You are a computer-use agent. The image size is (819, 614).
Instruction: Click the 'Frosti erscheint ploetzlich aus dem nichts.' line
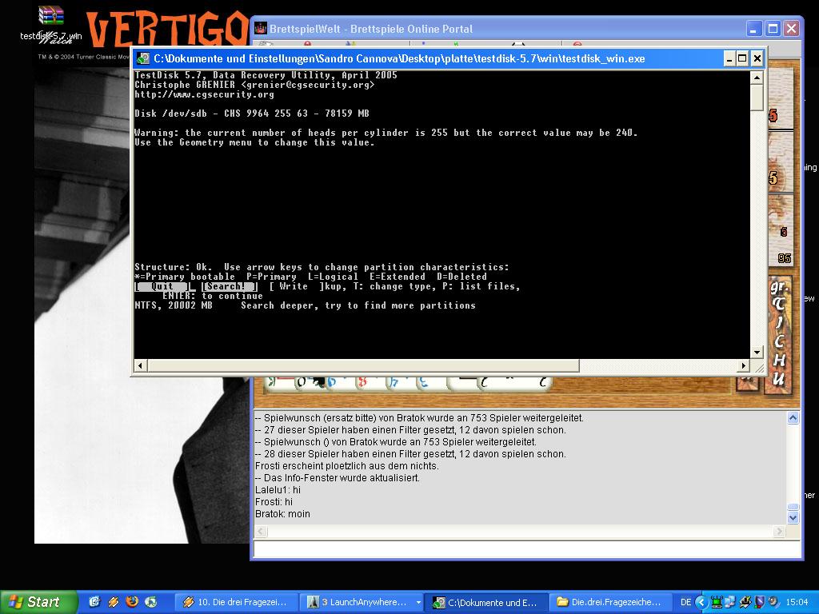coord(347,466)
